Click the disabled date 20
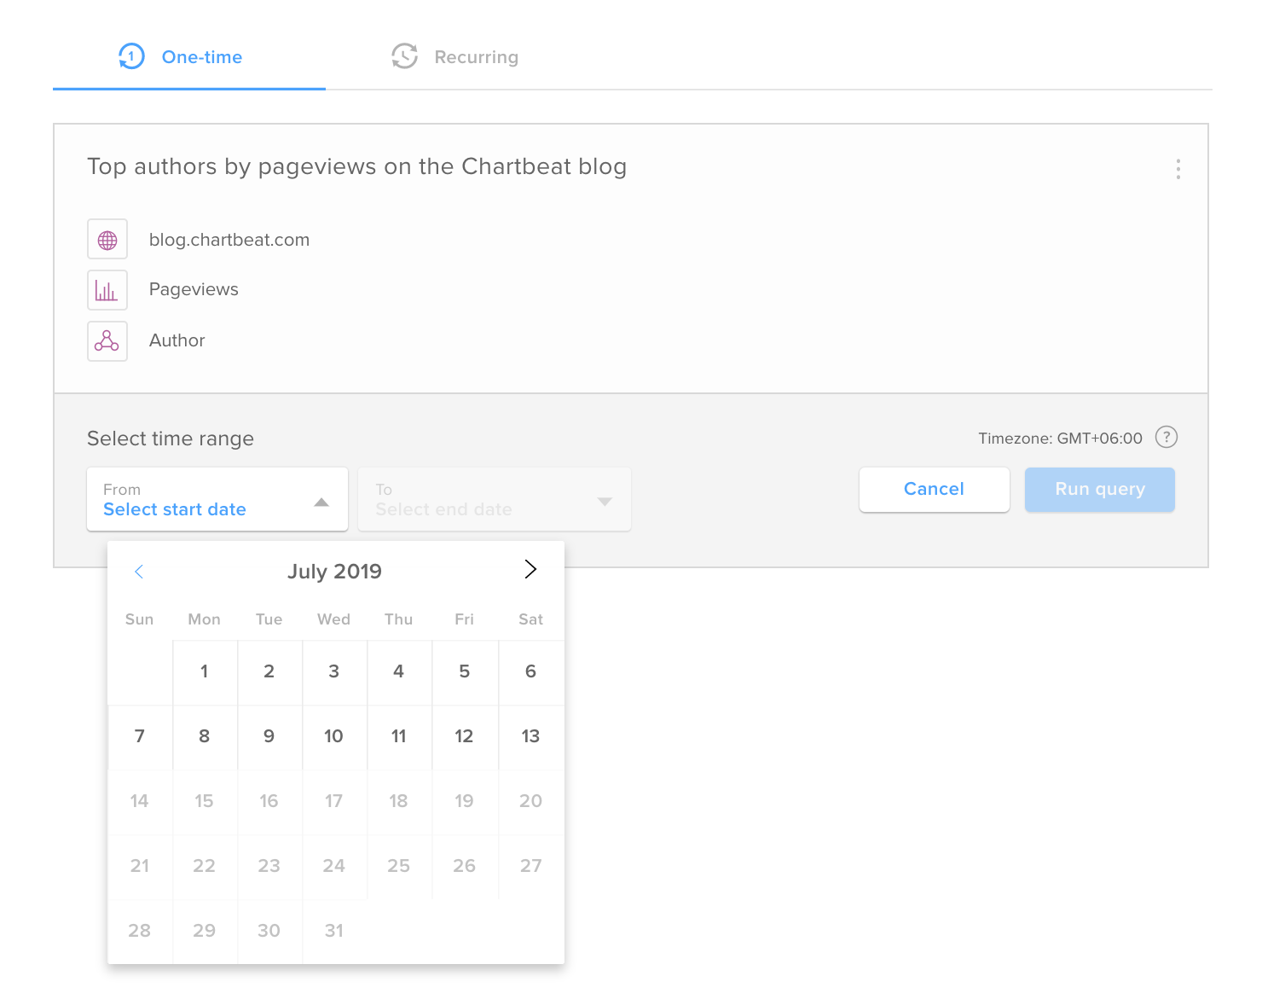The width and height of the screenshot is (1262, 1005). (531, 802)
